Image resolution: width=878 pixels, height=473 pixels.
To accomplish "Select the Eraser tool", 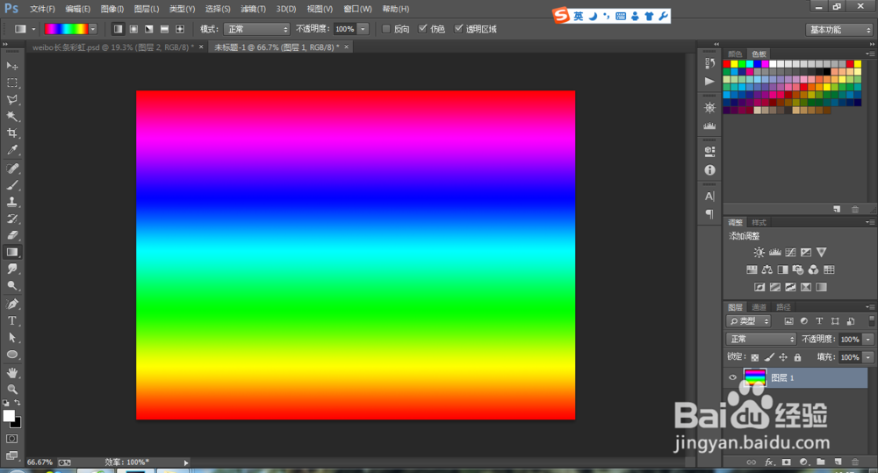I will pos(11,236).
